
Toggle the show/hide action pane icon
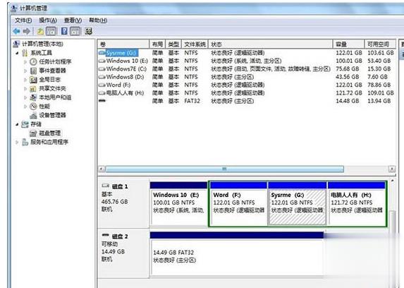75,31
